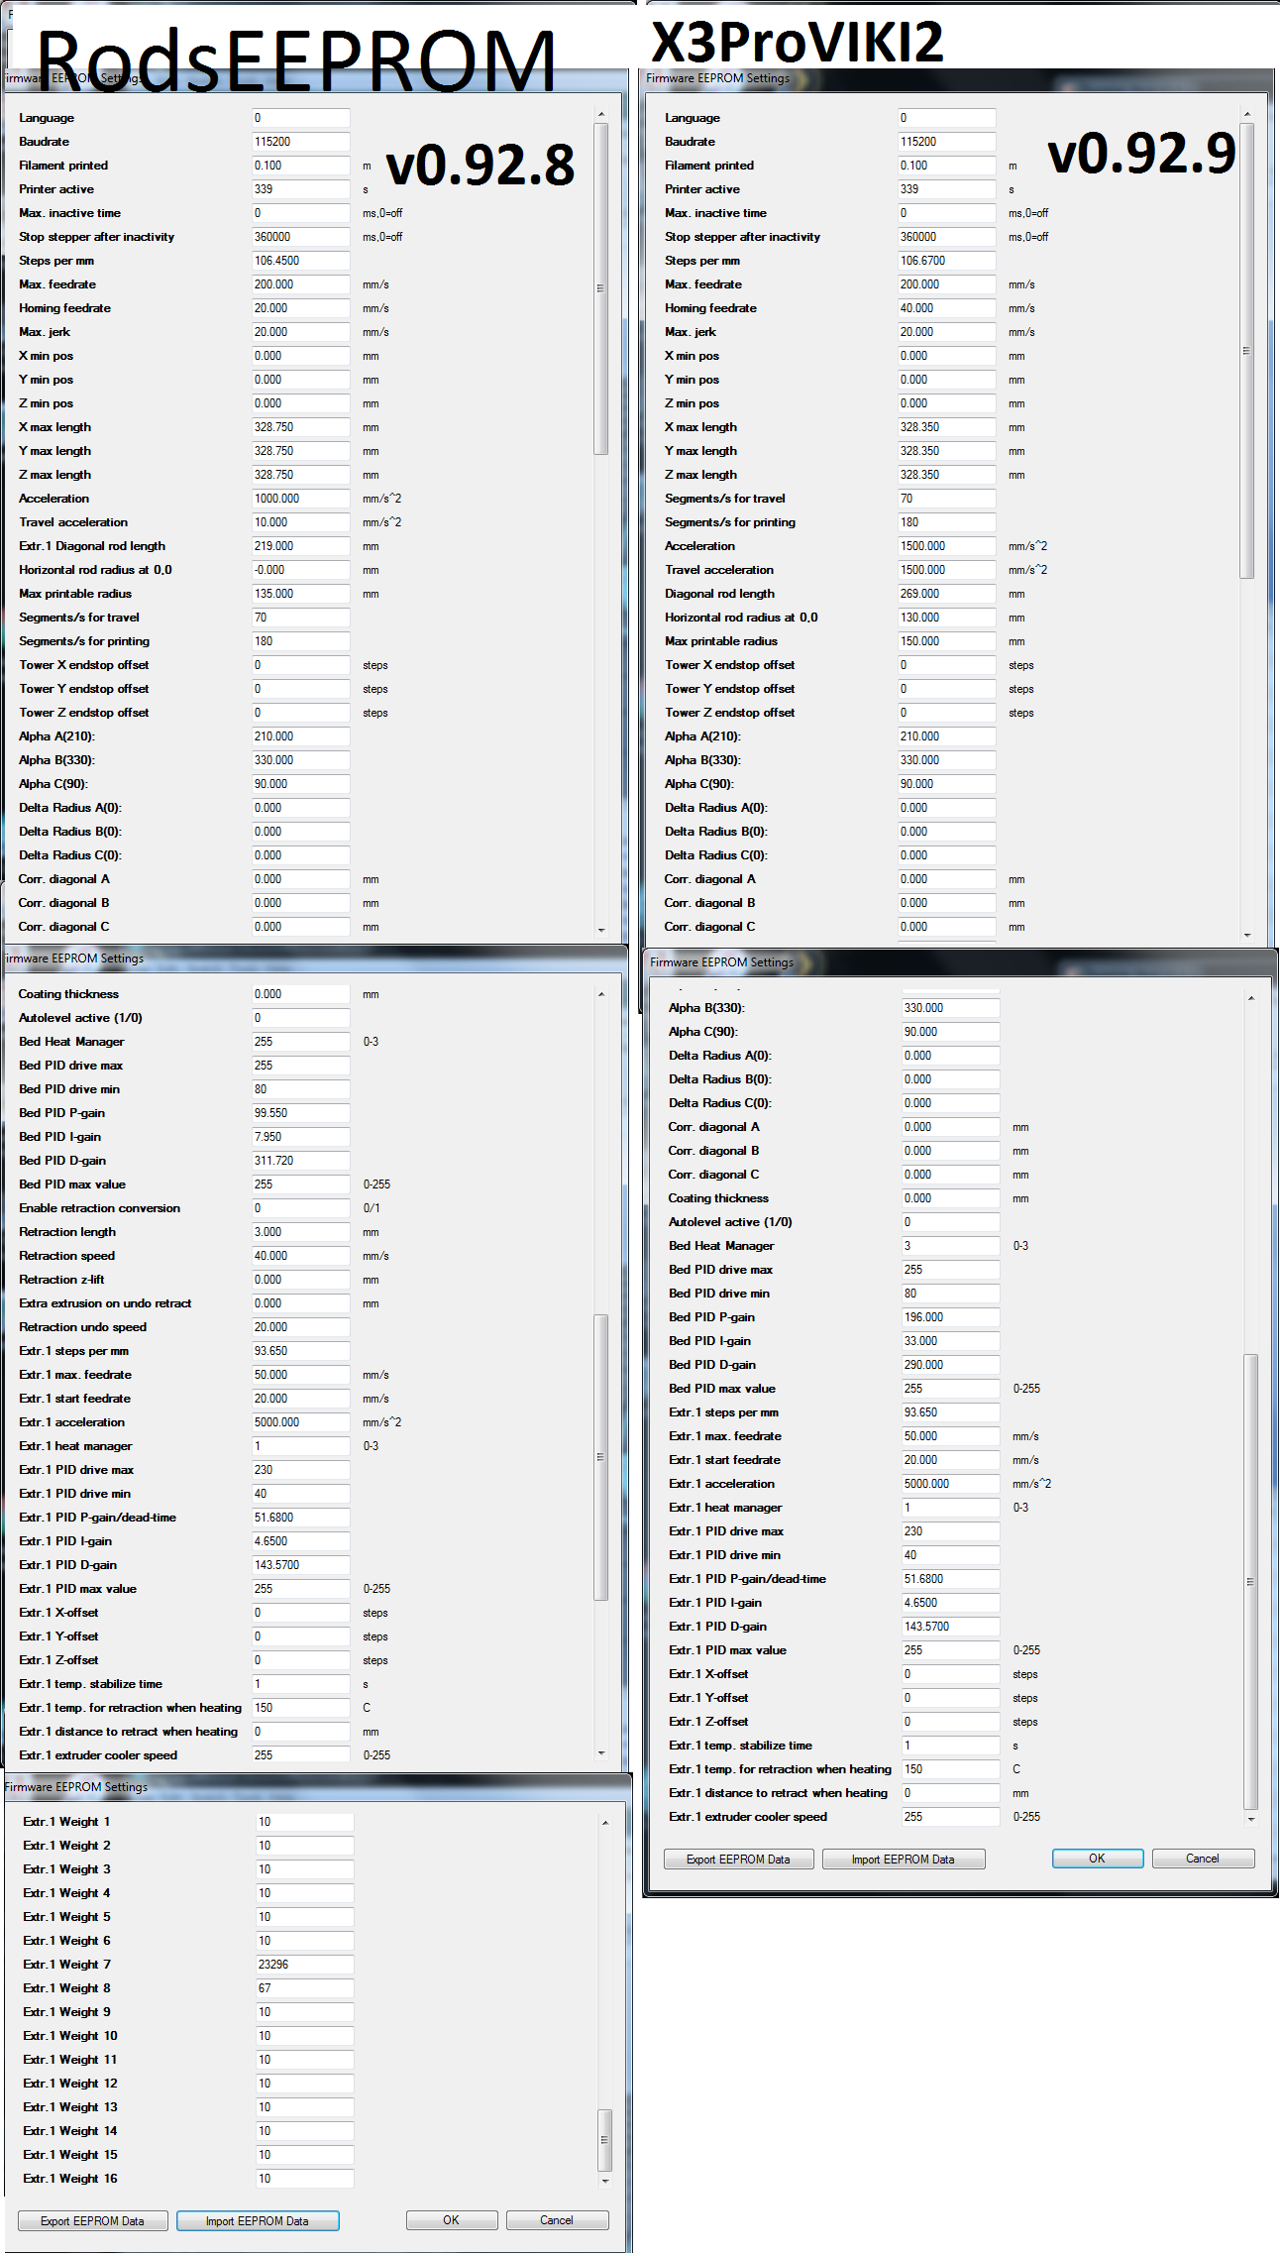Click the Bed Heat Manager field showing 3
This screenshot has height=2256, width=1280.
[x=950, y=1246]
